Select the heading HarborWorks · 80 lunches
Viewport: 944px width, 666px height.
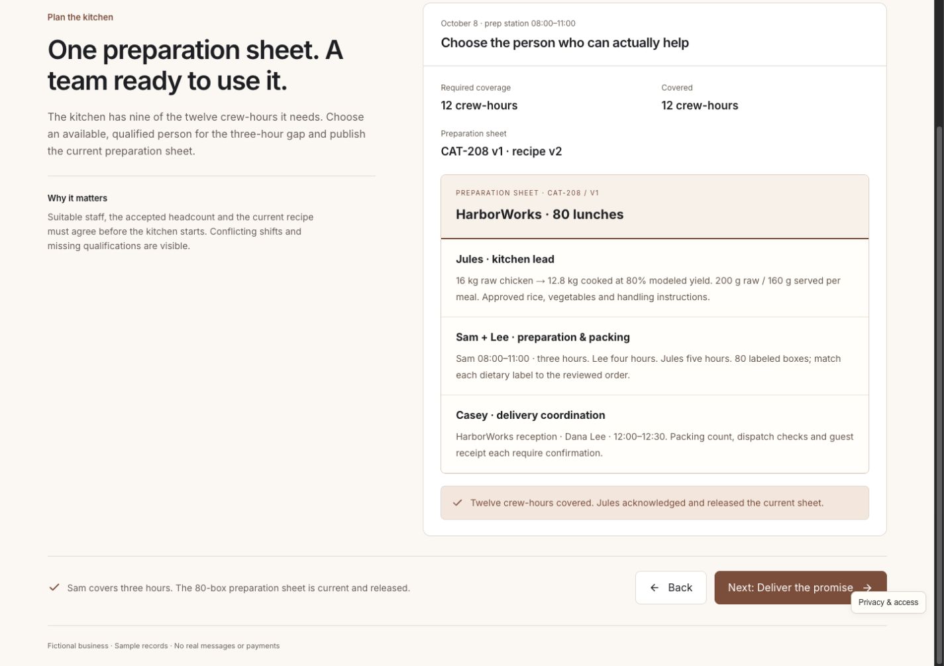coord(539,215)
